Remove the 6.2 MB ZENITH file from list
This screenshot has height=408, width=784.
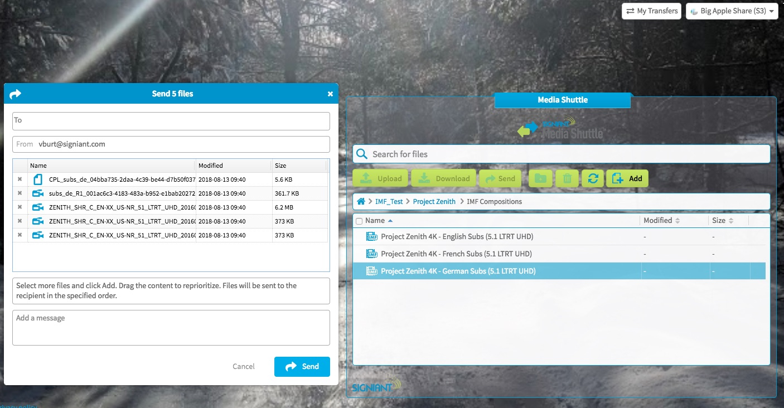pos(20,207)
